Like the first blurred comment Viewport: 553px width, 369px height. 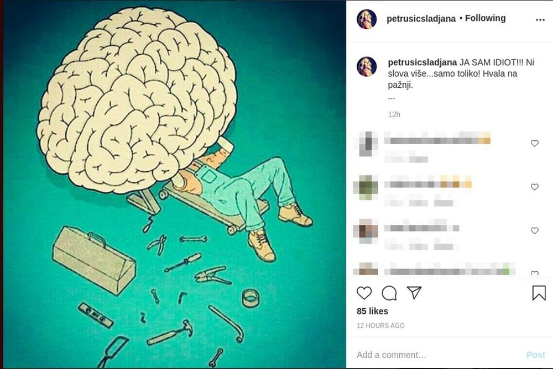[x=535, y=143]
